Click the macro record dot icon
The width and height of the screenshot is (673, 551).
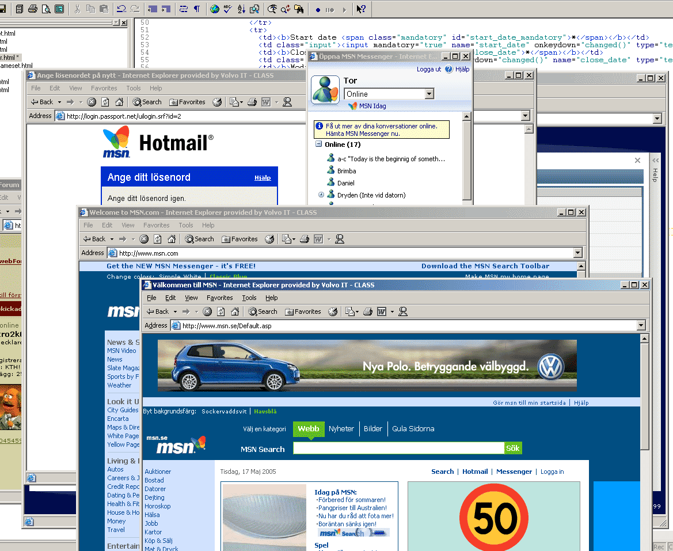click(318, 9)
